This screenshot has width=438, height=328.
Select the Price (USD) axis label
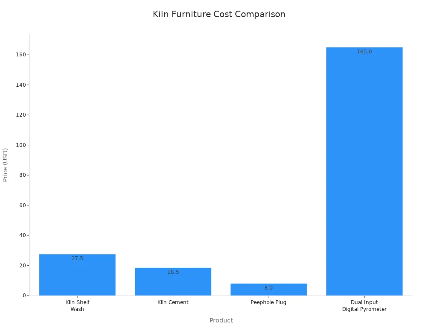pos(6,164)
